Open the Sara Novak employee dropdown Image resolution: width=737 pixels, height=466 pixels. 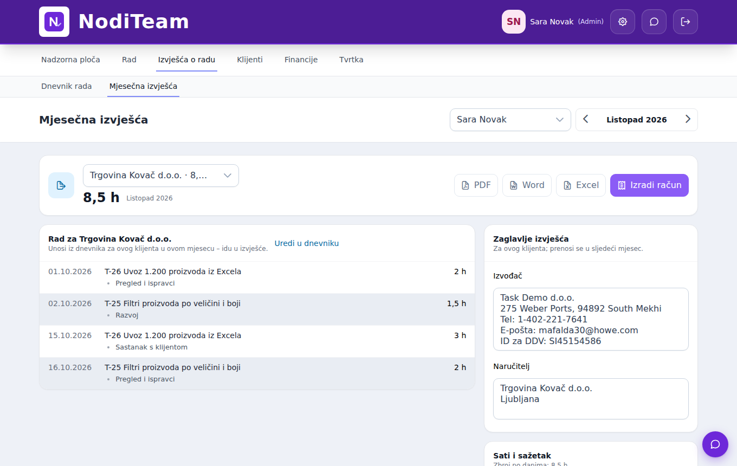click(510, 120)
